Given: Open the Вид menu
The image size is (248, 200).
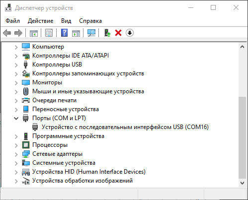Looking at the screenshot, I should [66, 21].
